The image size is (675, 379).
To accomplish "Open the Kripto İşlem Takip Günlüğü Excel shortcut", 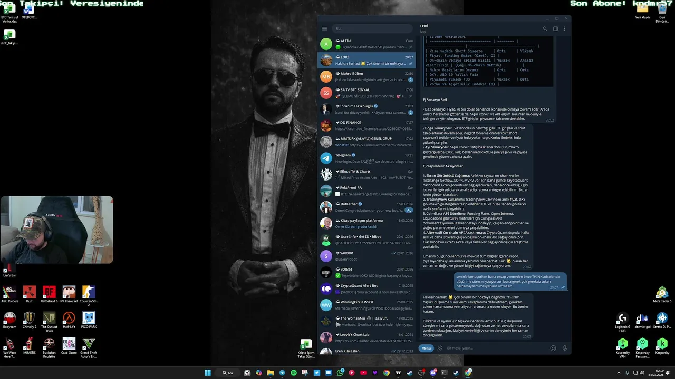I will pos(306,348).
